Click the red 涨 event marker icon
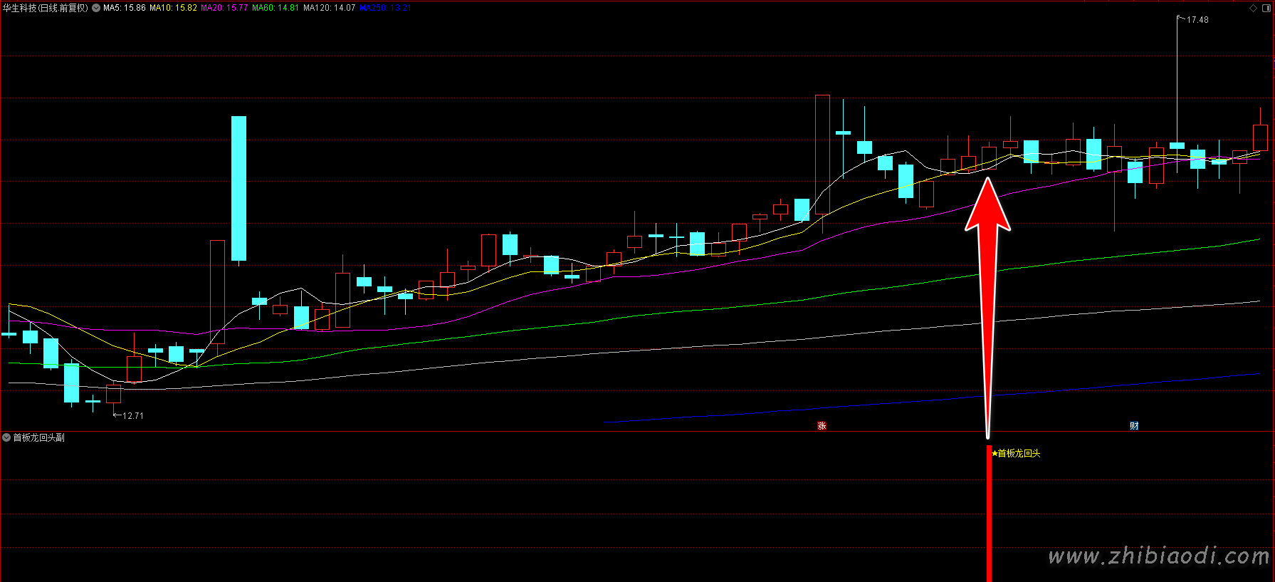 click(x=822, y=426)
